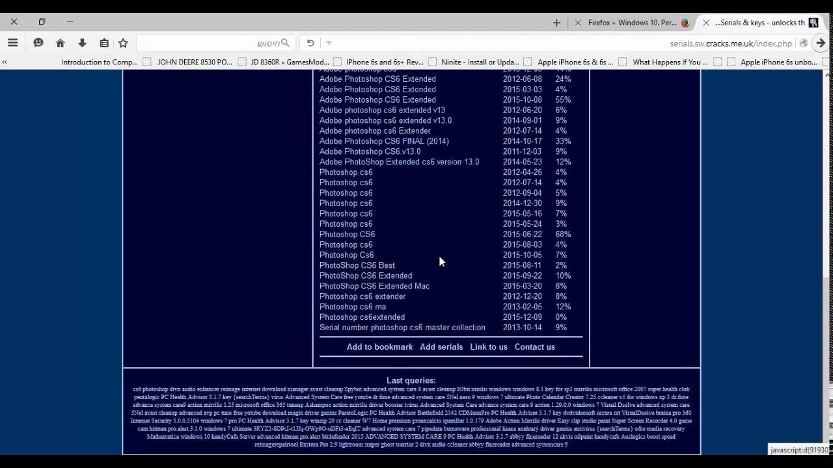Open 'Adobe photoshop cs6 extended v13' link
This screenshot has width=833, height=468.
pyautogui.click(x=382, y=110)
